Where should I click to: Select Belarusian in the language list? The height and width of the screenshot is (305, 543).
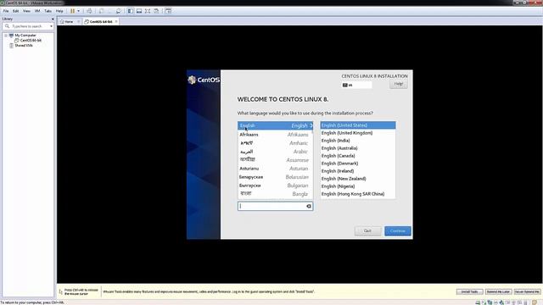coord(275,177)
